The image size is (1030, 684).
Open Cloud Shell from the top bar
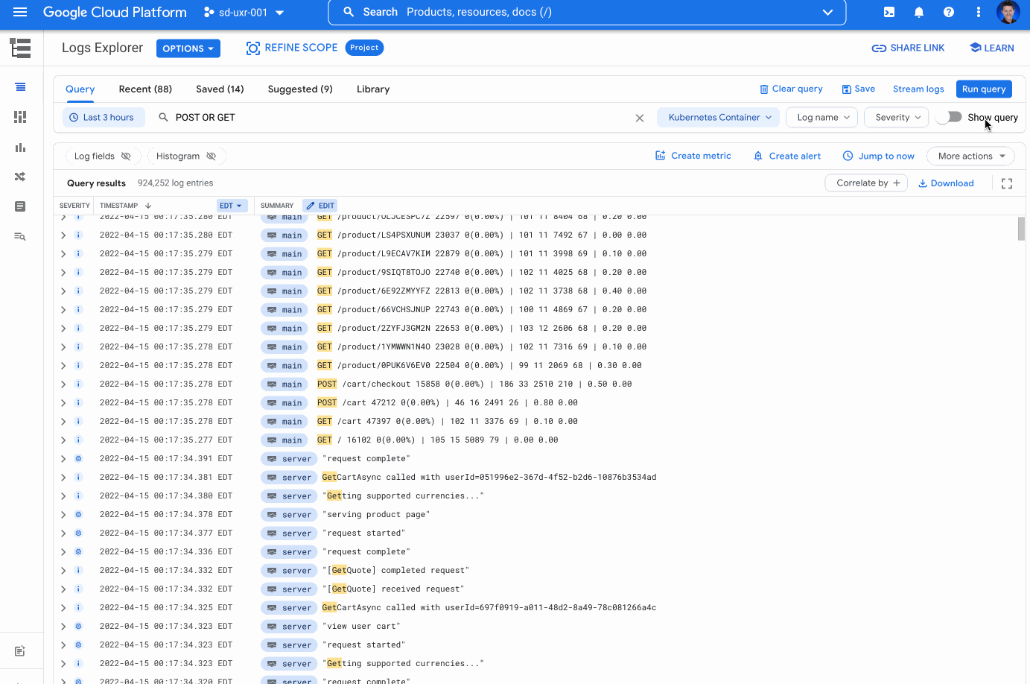[888, 12]
